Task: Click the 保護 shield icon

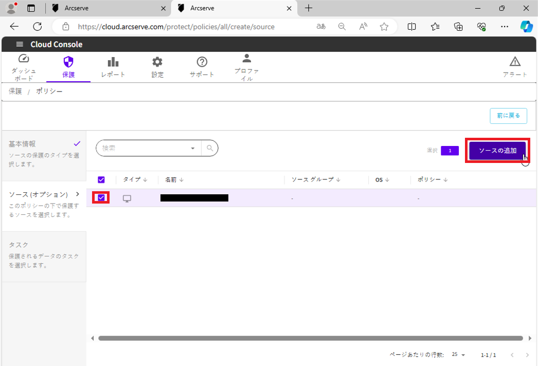Action: 68,62
